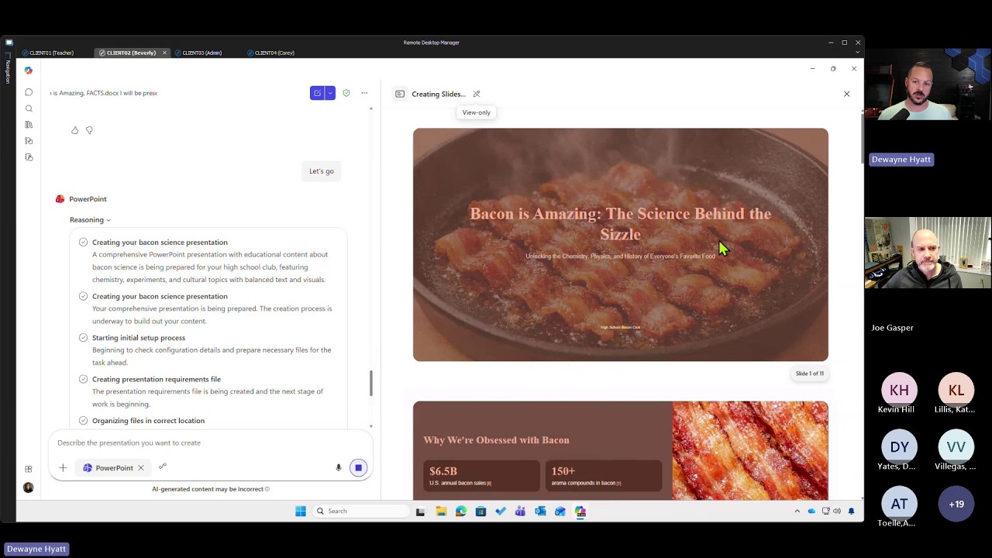
Task: Switch to the CLIENT01 (Teacher) tab
Action: click(49, 53)
